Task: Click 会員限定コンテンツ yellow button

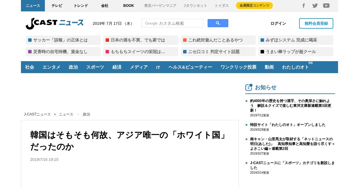Action: (254, 6)
